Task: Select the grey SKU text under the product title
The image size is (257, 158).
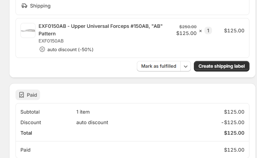Action: click(x=51, y=41)
